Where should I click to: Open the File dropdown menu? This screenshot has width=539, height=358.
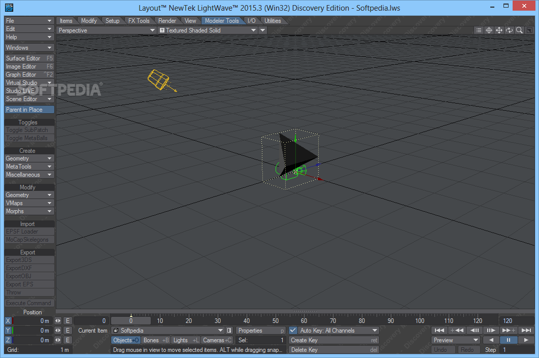pos(29,21)
